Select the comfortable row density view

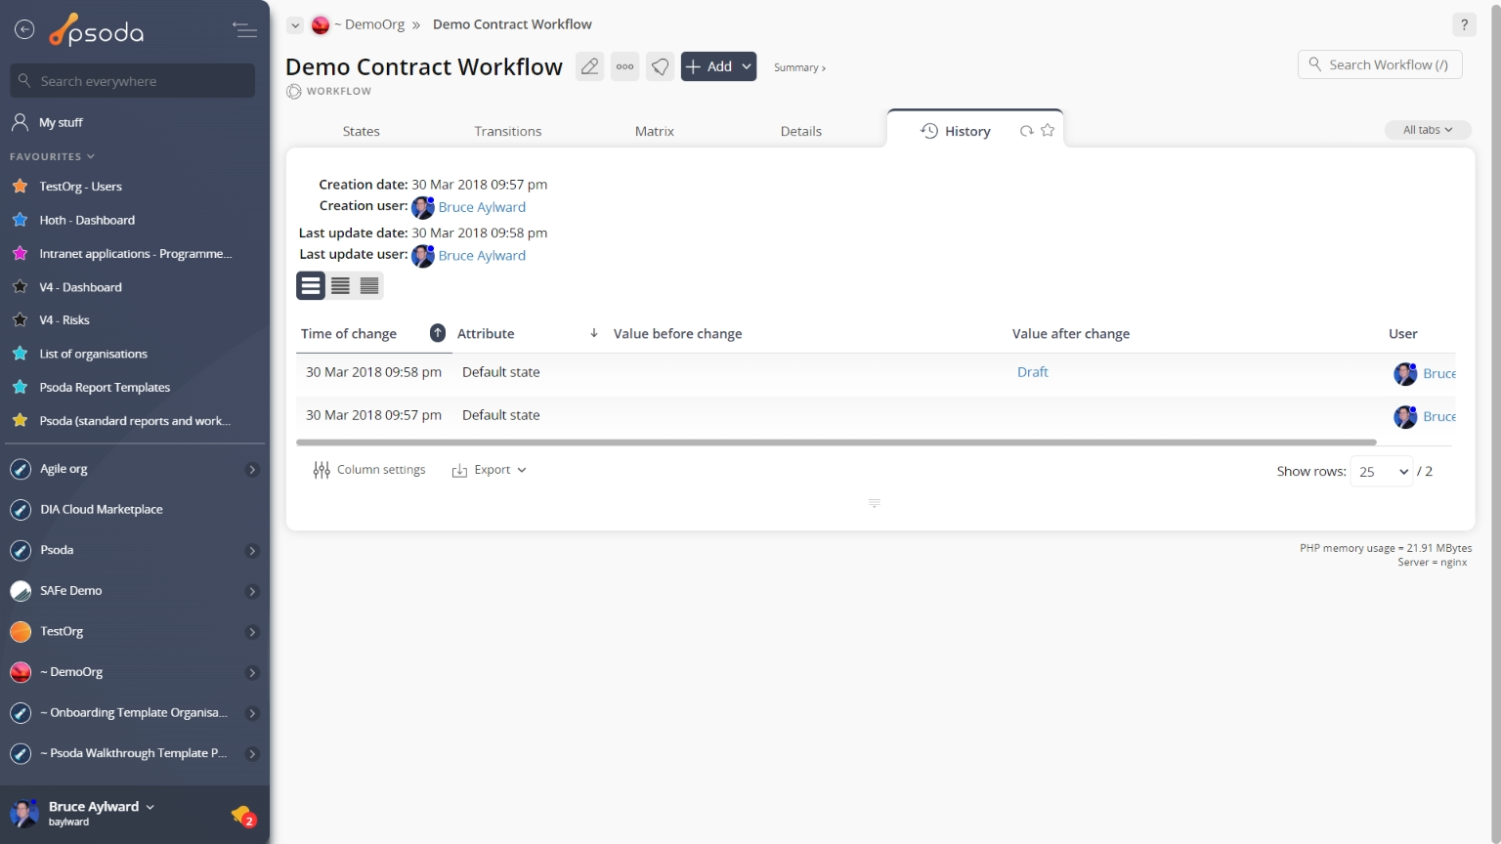(311, 285)
